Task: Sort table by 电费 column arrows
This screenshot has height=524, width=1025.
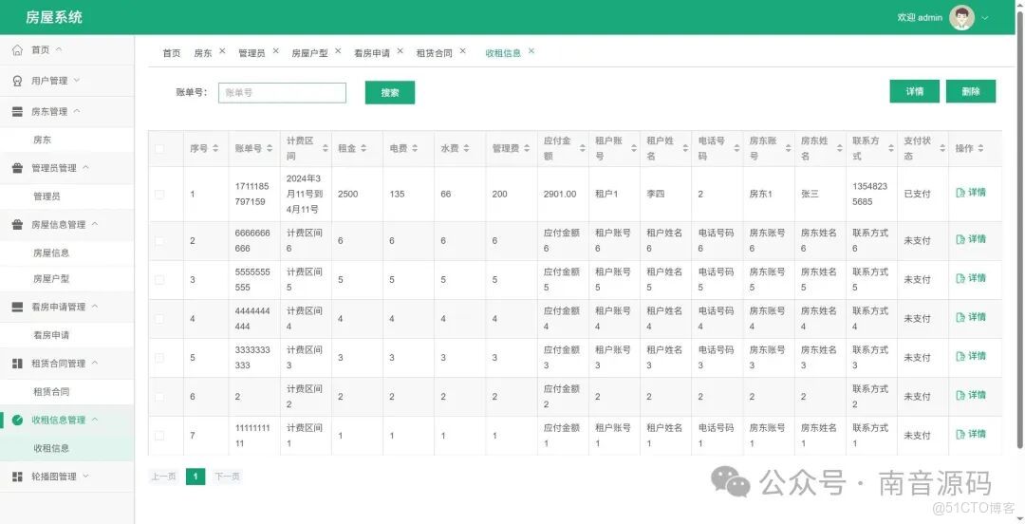Action: click(415, 148)
